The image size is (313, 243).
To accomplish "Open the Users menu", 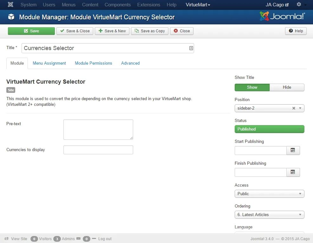I will [49, 4].
